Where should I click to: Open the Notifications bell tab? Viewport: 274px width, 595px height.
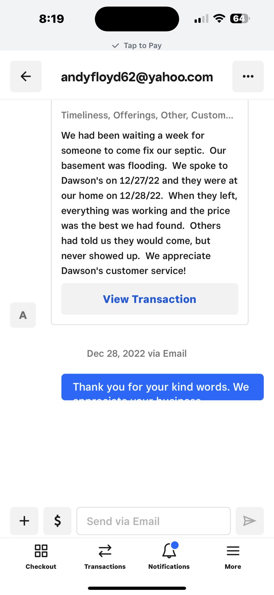coord(169,556)
